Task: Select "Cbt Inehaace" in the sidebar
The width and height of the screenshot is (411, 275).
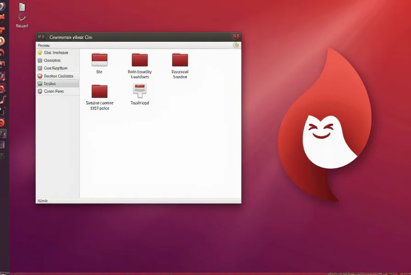Action: (x=56, y=53)
